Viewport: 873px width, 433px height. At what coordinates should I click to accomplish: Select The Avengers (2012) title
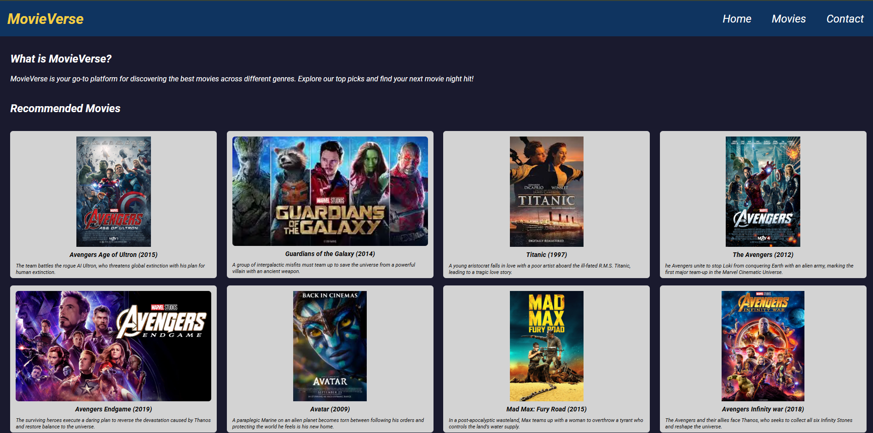(763, 255)
